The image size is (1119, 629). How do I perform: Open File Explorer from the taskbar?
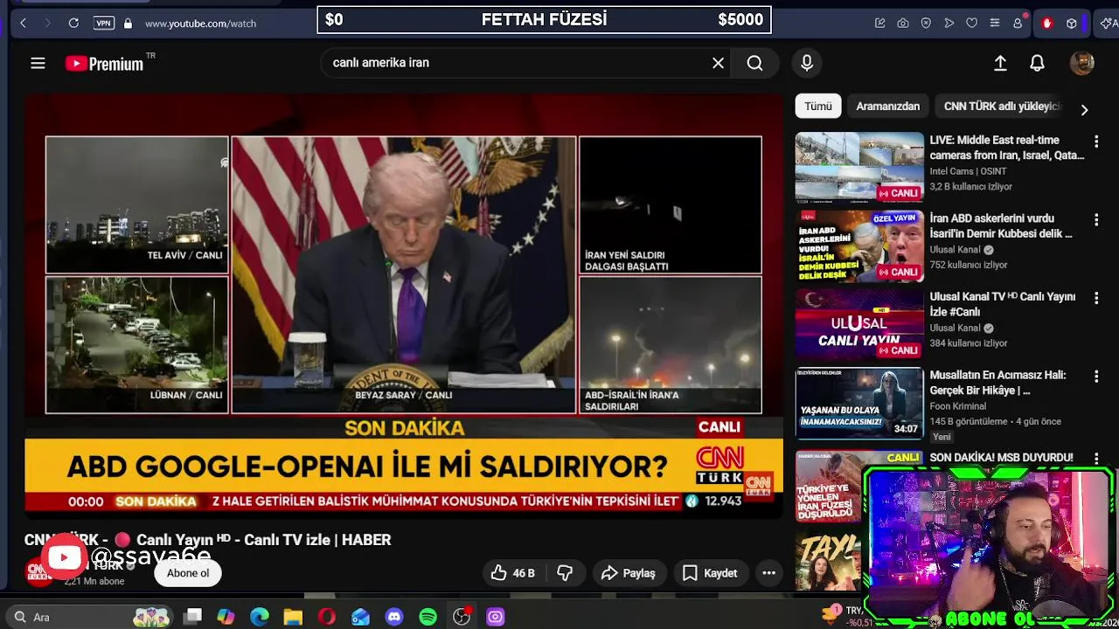click(x=293, y=617)
